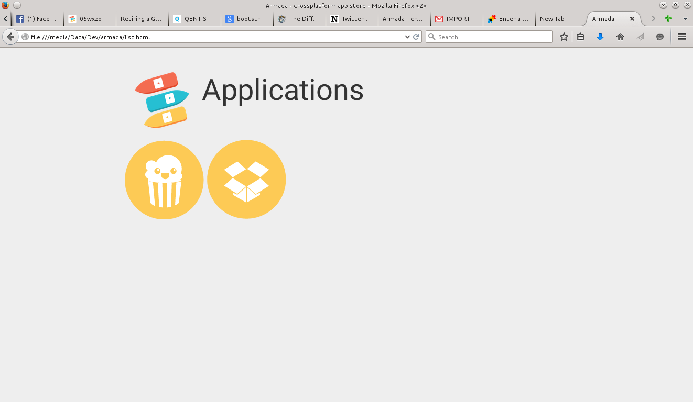Close the active Armada tab
The height and width of the screenshot is (402, 693).
[x=632, y=19]
